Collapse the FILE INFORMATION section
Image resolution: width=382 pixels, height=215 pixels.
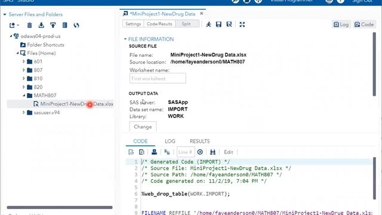[x=125, y=39]
